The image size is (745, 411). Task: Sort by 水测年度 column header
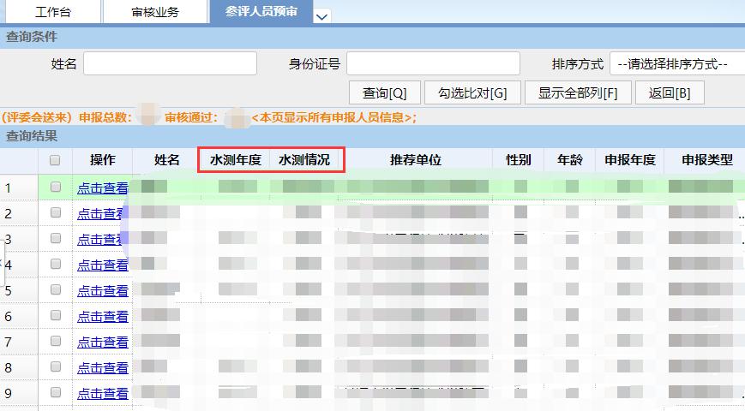pyautogui.click(x=235, y=160)
